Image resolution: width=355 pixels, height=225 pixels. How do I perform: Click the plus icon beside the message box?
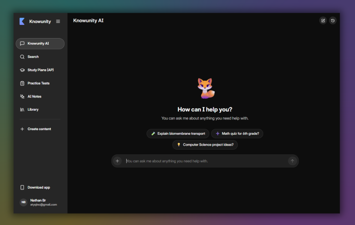pos(117,160)
